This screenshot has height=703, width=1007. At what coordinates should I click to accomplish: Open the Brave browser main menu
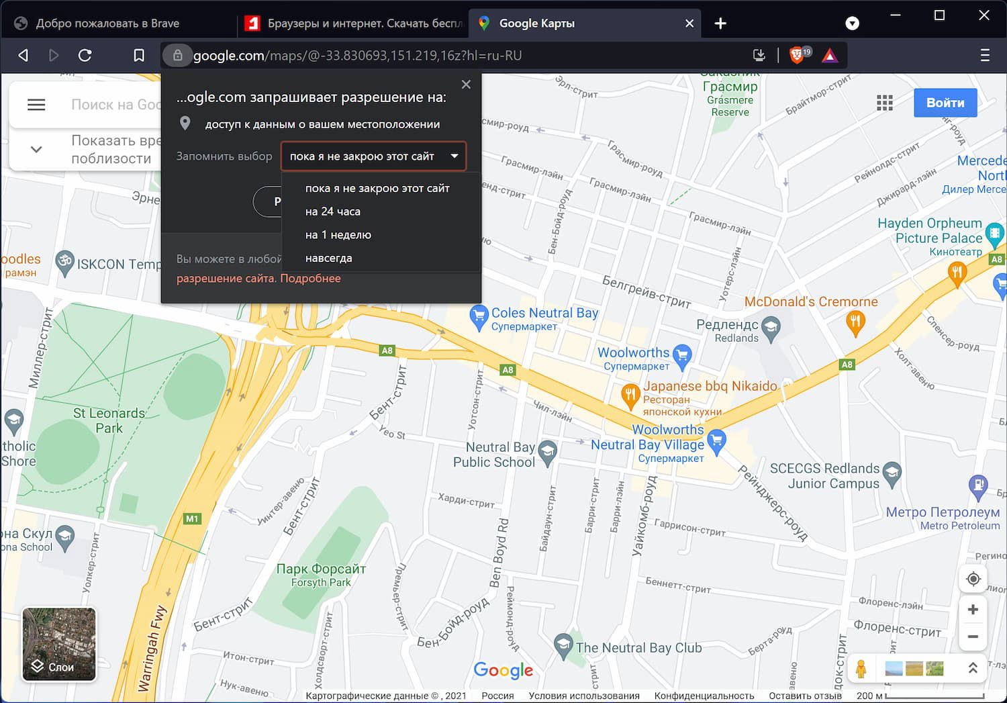click(x=985, y=56)
